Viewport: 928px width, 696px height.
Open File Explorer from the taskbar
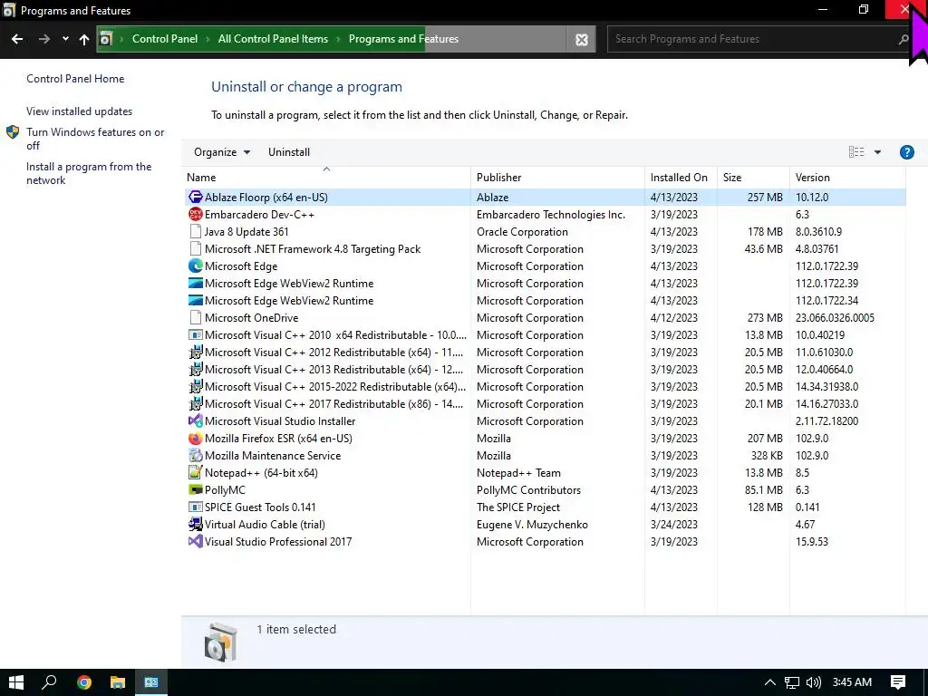(118, 682)
